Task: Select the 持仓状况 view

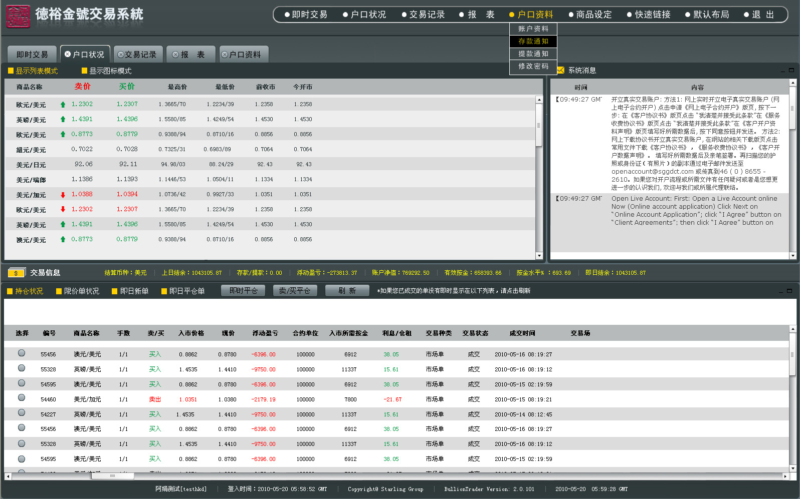Action: coord(25,291)
